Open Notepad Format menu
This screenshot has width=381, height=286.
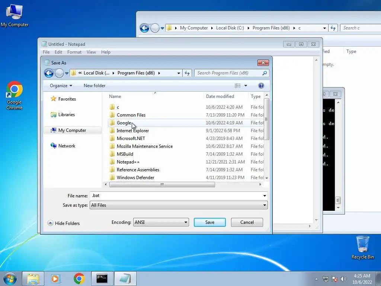(x=74, y=52)
